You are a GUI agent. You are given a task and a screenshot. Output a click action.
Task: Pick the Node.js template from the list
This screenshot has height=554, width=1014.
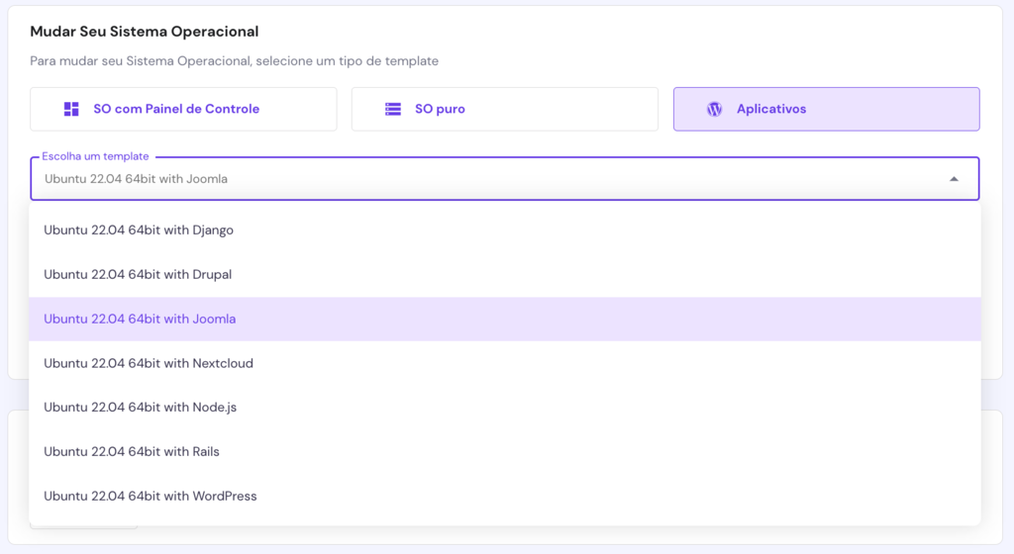[140, 407]
